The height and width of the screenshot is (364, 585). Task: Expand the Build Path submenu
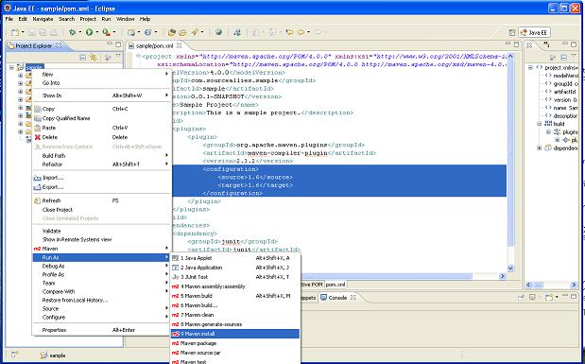pos(101,156)
